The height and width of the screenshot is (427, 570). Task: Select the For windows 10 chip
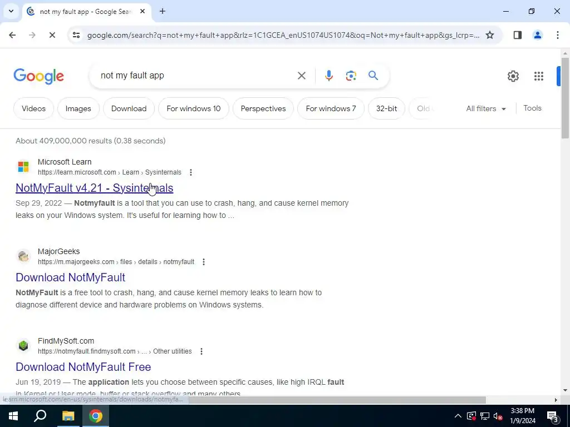(193, 108)
